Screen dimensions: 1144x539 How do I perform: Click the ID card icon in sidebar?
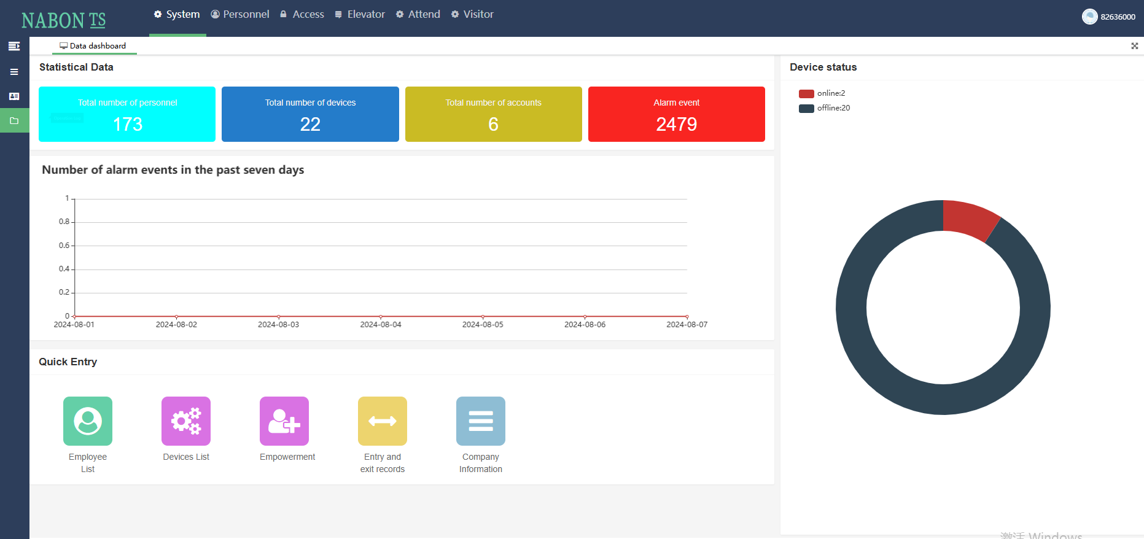[14, 96]
